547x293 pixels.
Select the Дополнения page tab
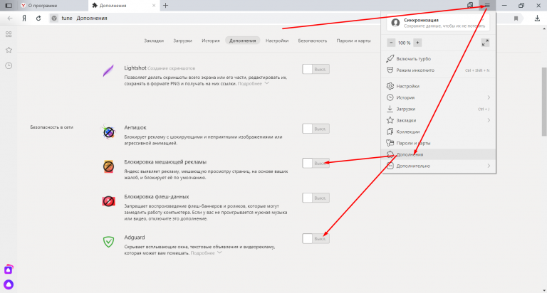(x=242, y=41)
